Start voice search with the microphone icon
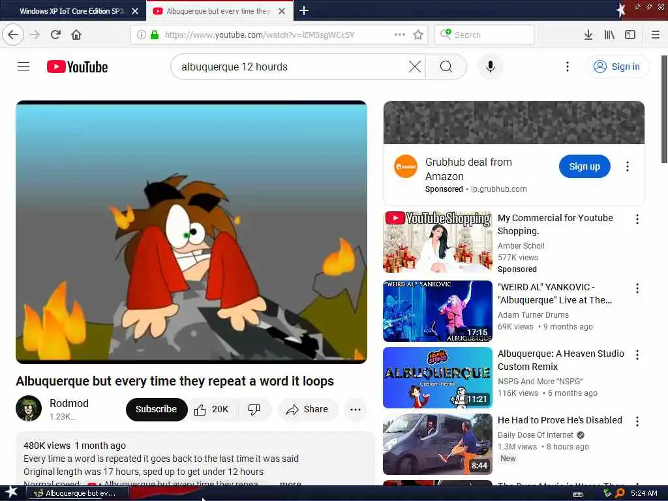The image size is (668, 501). point(491,67)
